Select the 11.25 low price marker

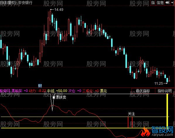point(161,83)
